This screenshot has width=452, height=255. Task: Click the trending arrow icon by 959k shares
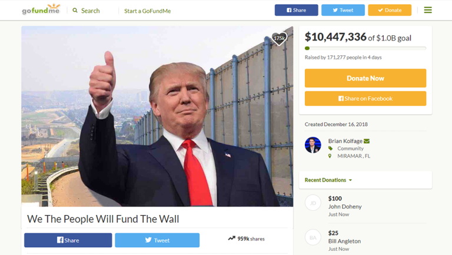[231, 239]
